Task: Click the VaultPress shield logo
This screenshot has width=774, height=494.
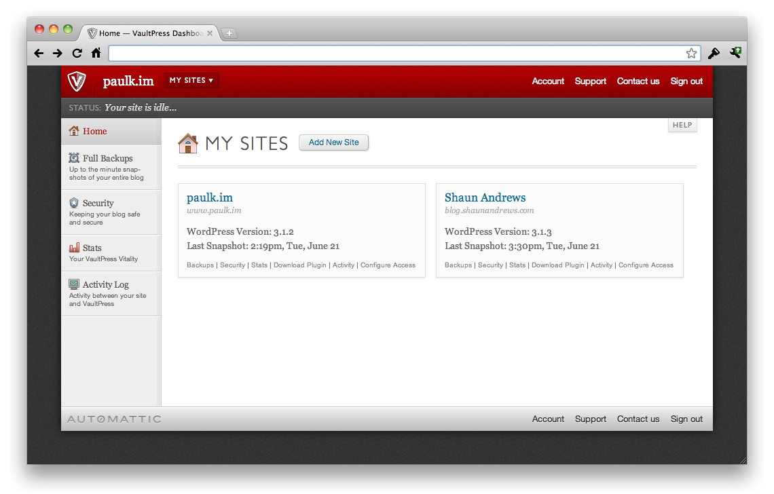Action: pyautogui.click(x=77, y=81)
